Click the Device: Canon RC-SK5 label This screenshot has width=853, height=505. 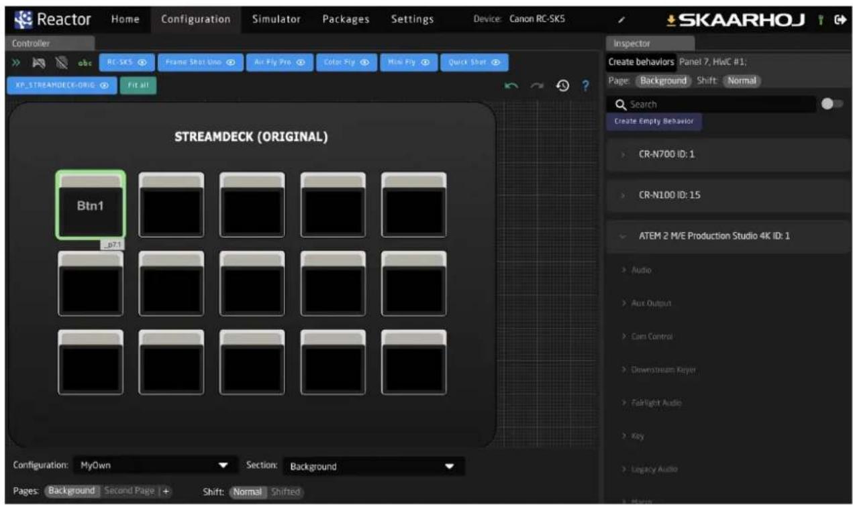point(519,19)
